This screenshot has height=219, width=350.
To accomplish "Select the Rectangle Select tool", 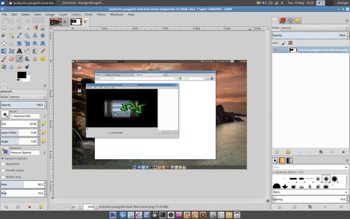I will 4,28.
